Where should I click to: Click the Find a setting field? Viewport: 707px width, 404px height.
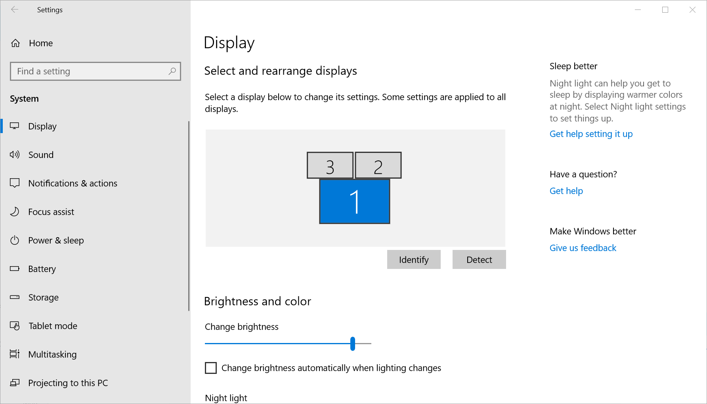click(91, 71)
